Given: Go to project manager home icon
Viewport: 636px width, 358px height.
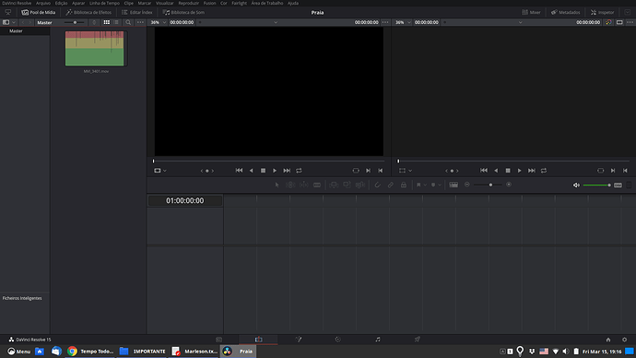Looking at the screenshot, I should tap(608, 340).
